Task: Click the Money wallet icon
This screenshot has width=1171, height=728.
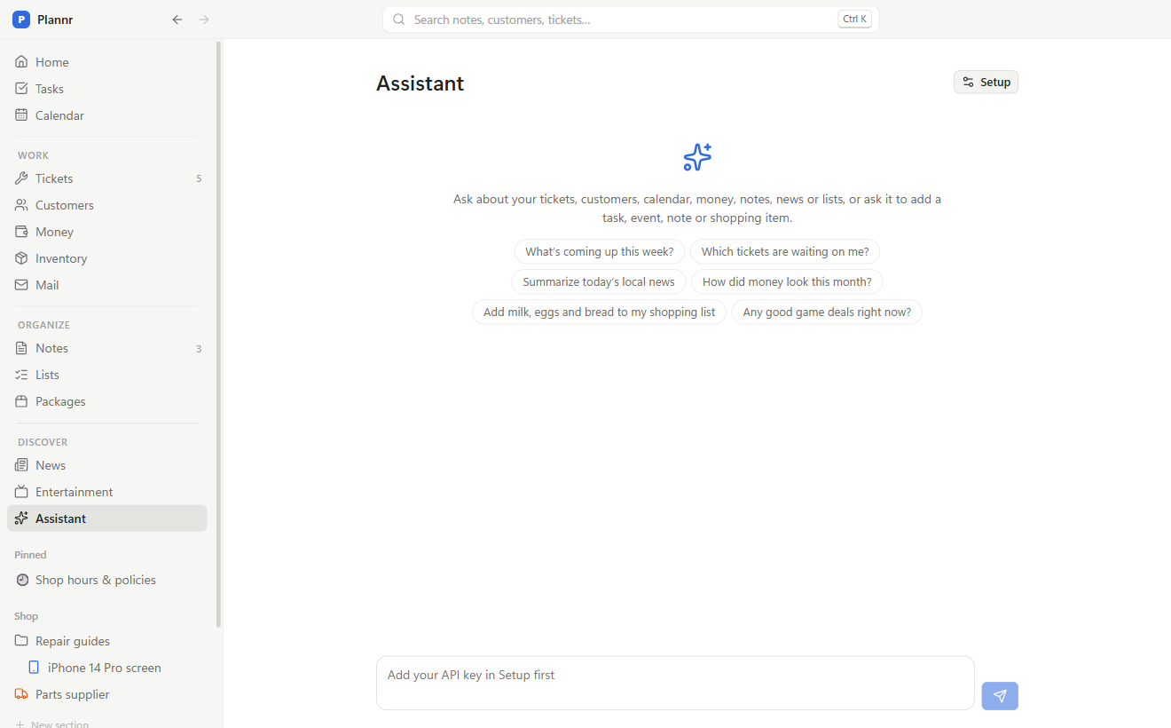Action: point(22,232)
